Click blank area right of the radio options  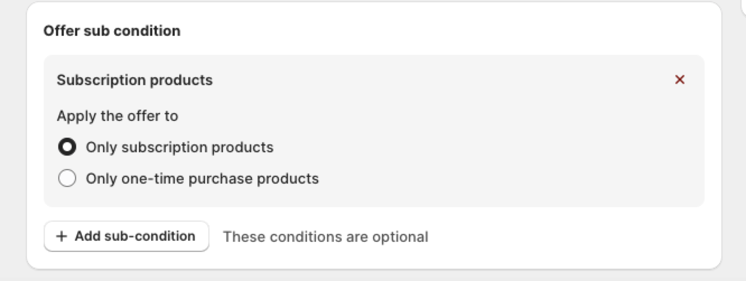pyautogui.click(x=504, y=163)
